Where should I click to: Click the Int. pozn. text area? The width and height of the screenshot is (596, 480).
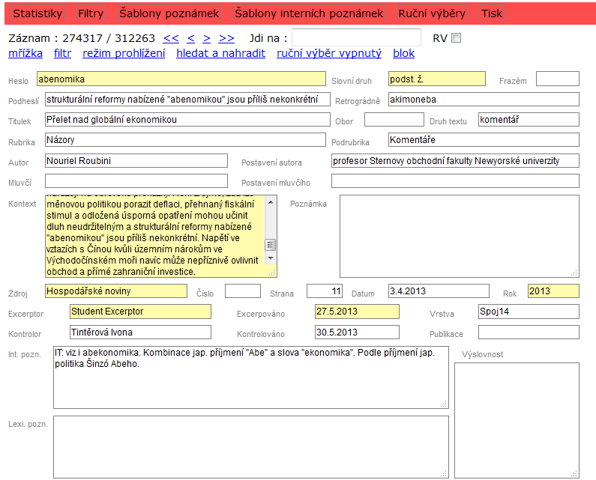coord(251,377)
